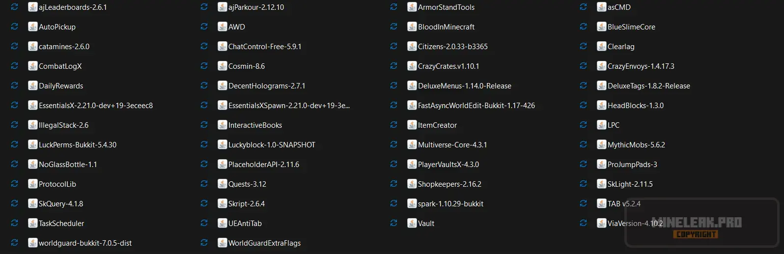Select the Multiverse-Core-4.3.1 jar

click(452, 145)
